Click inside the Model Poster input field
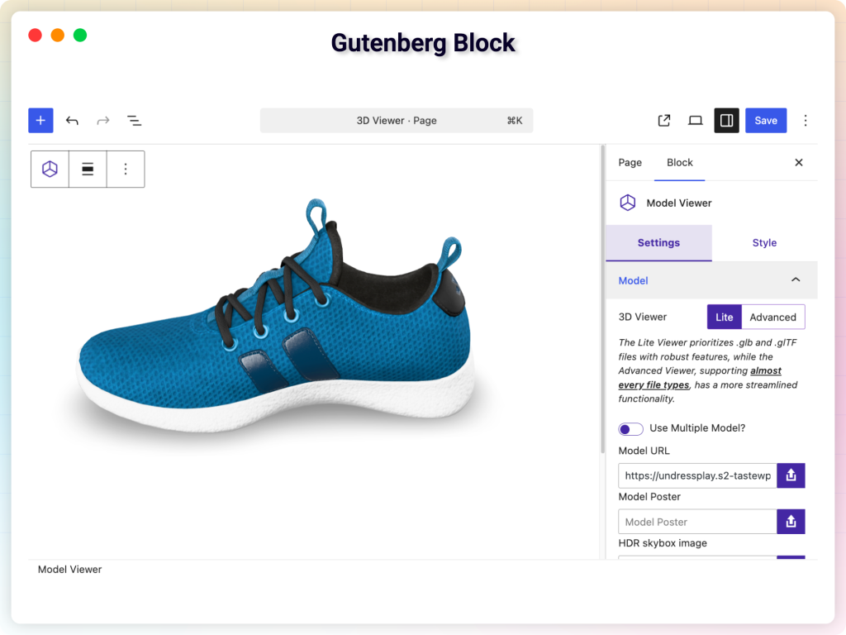Screen dimensions: 846x635 (x=697, y=522)
